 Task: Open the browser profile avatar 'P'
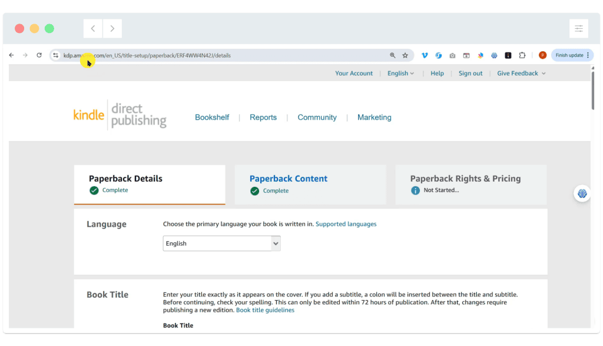pyautogui.click(x=542, y=55)
